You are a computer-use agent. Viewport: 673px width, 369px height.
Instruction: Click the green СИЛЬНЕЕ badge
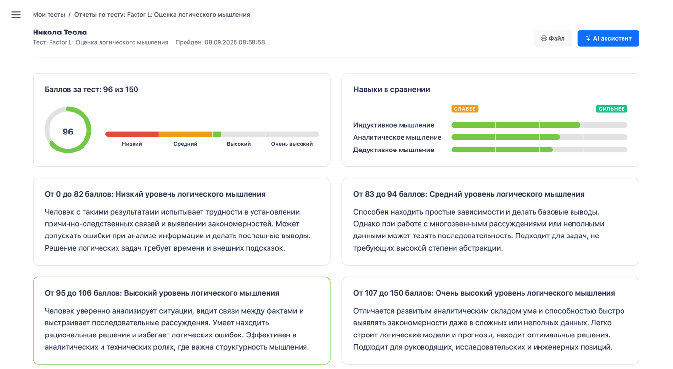611,109
